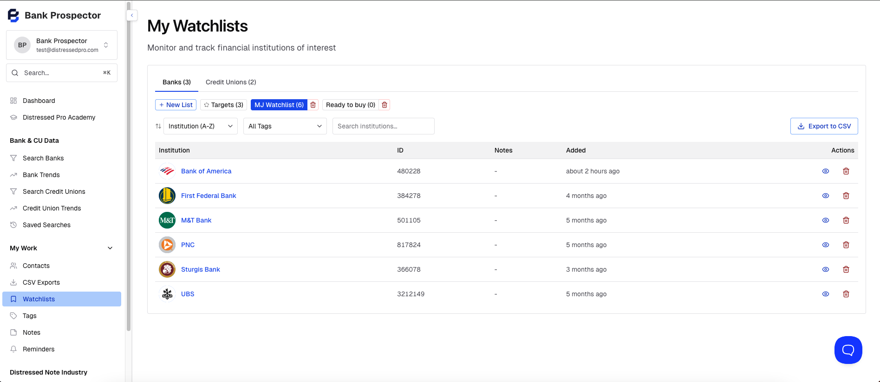Delete PNC from watchlist

tap(846, 245)
